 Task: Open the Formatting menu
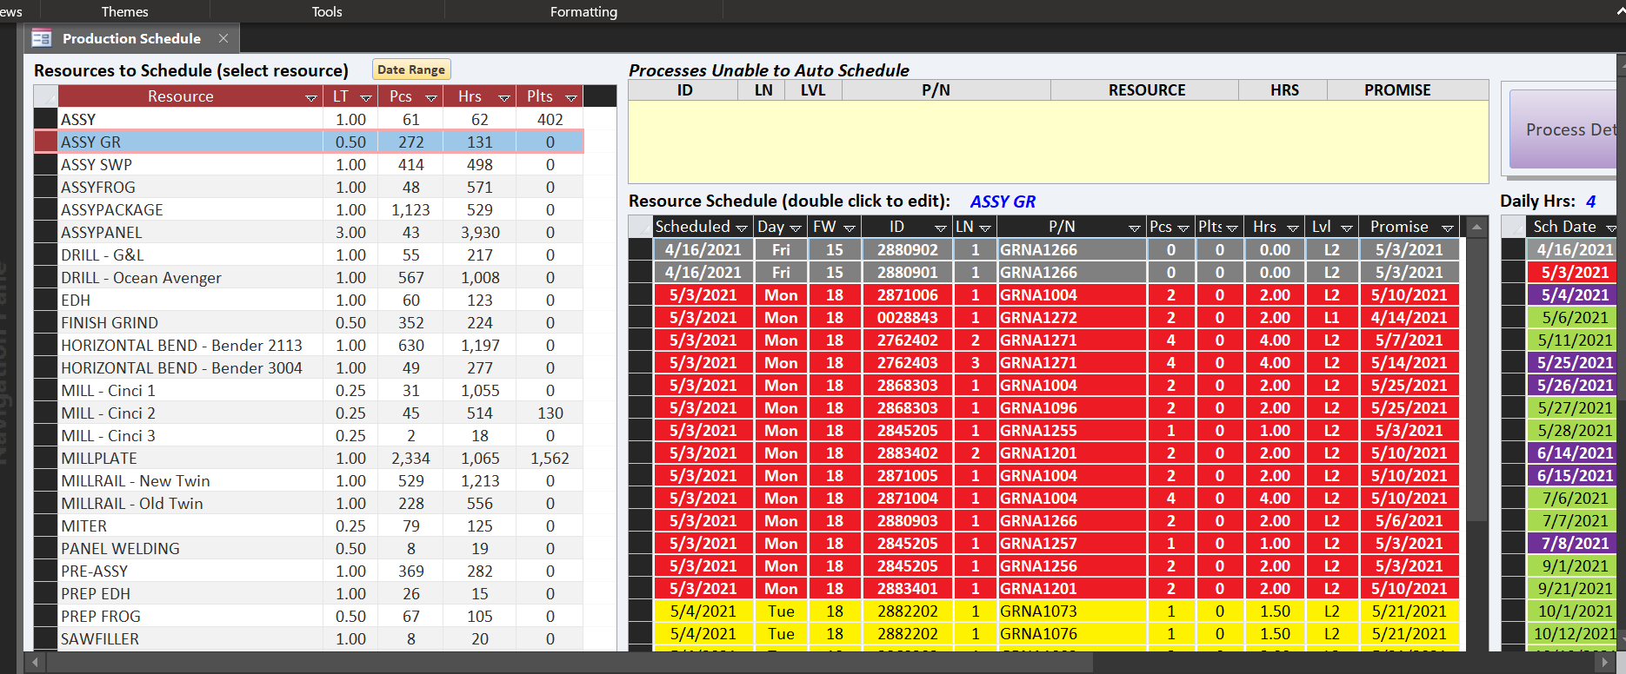point(583,11)
